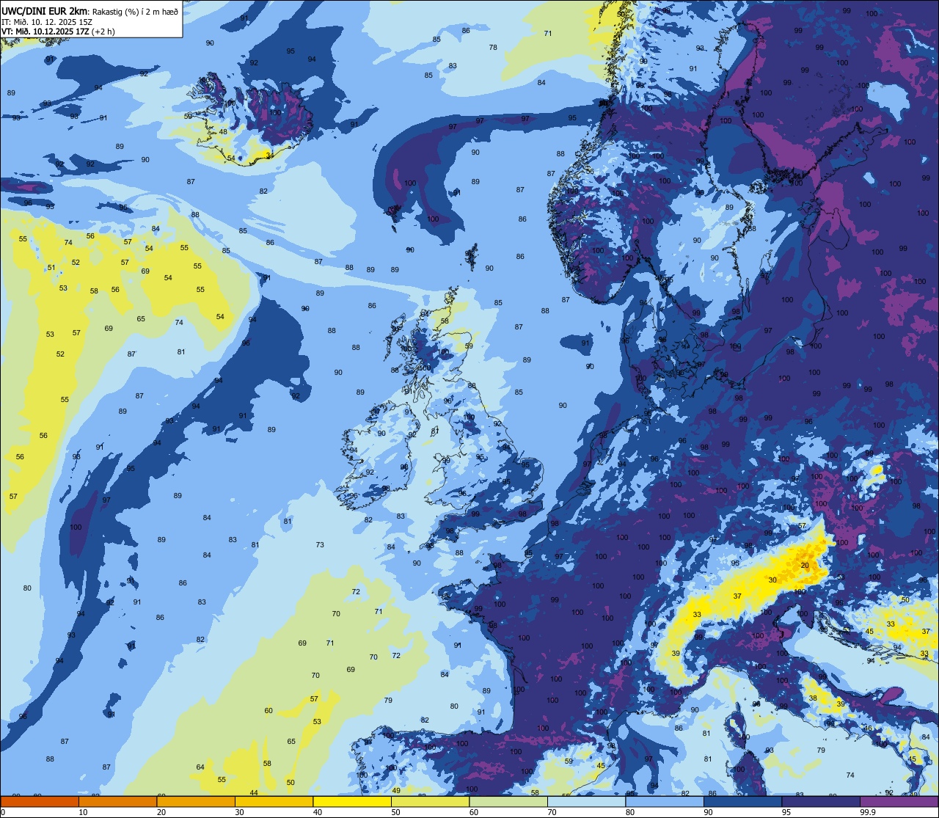Click the value 20 in the orange Alpine area
Viewport: 939px width, 818px height.
tap(805, 566)
